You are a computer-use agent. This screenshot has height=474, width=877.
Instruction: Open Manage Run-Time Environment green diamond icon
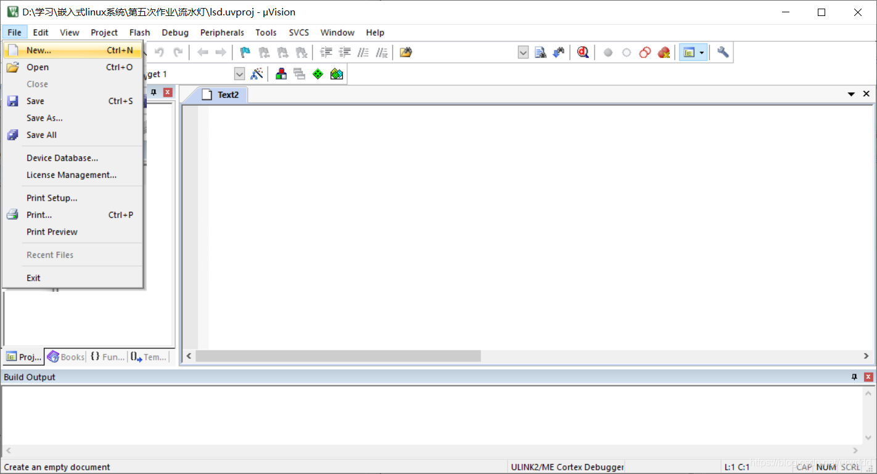coord(318,74)
